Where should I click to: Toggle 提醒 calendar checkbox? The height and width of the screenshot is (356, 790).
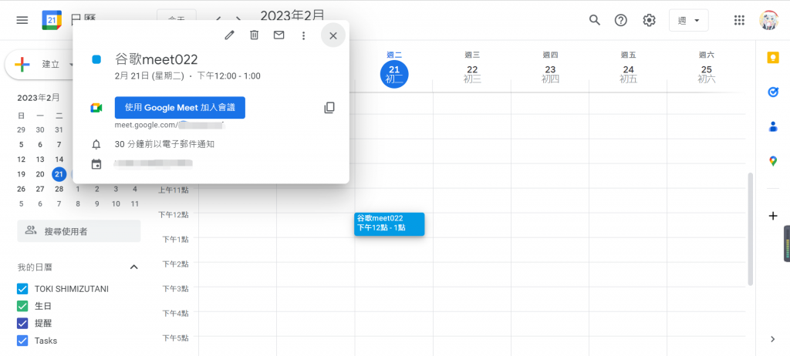[x=22, y=324]
